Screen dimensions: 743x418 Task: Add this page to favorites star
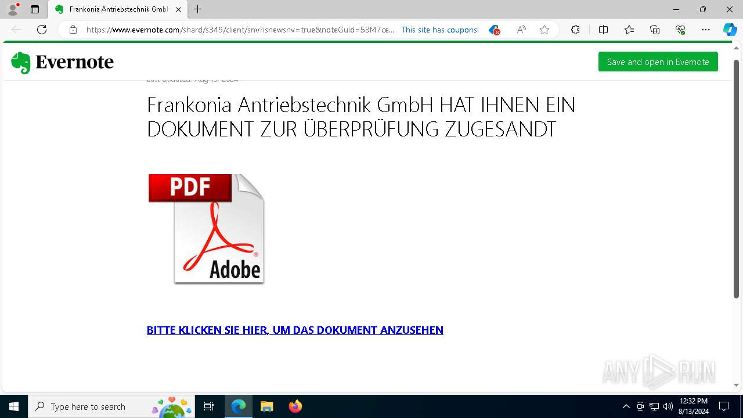544,30
